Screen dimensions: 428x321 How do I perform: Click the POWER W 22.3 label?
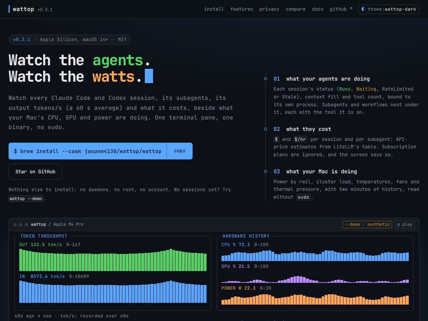point(239,288)
